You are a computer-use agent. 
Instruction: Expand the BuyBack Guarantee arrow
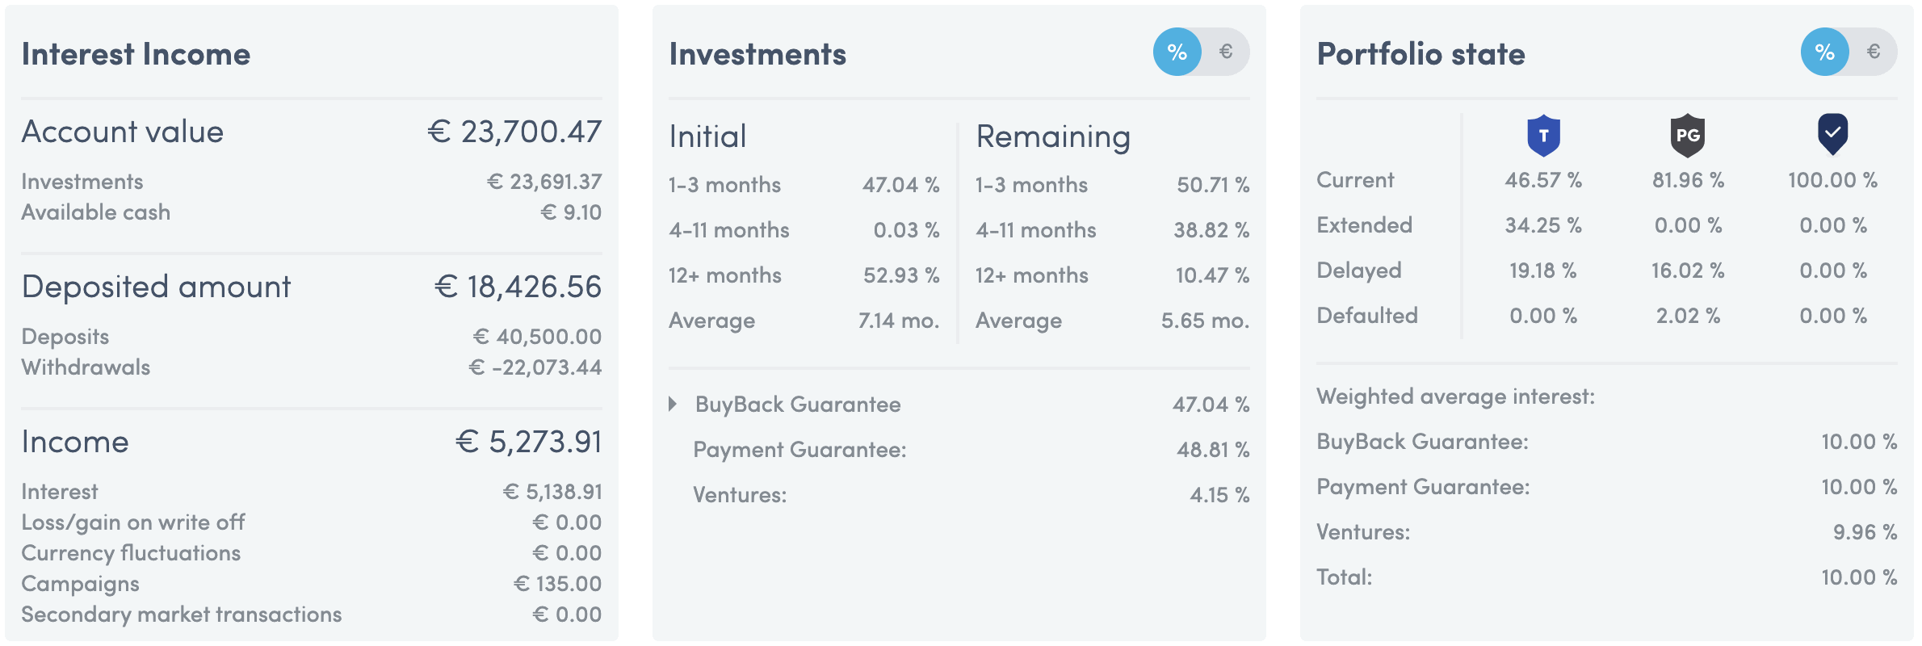(x=673, y=404)
